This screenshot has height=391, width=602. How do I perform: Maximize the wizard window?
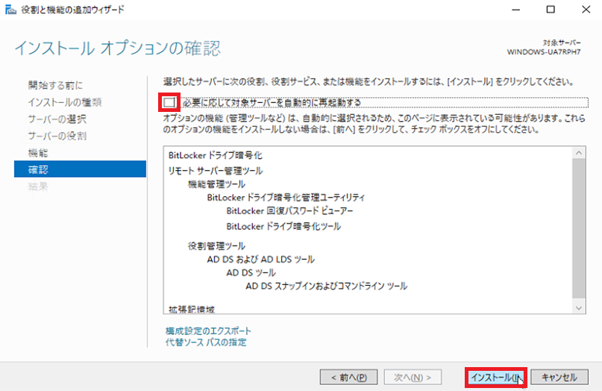551,10
